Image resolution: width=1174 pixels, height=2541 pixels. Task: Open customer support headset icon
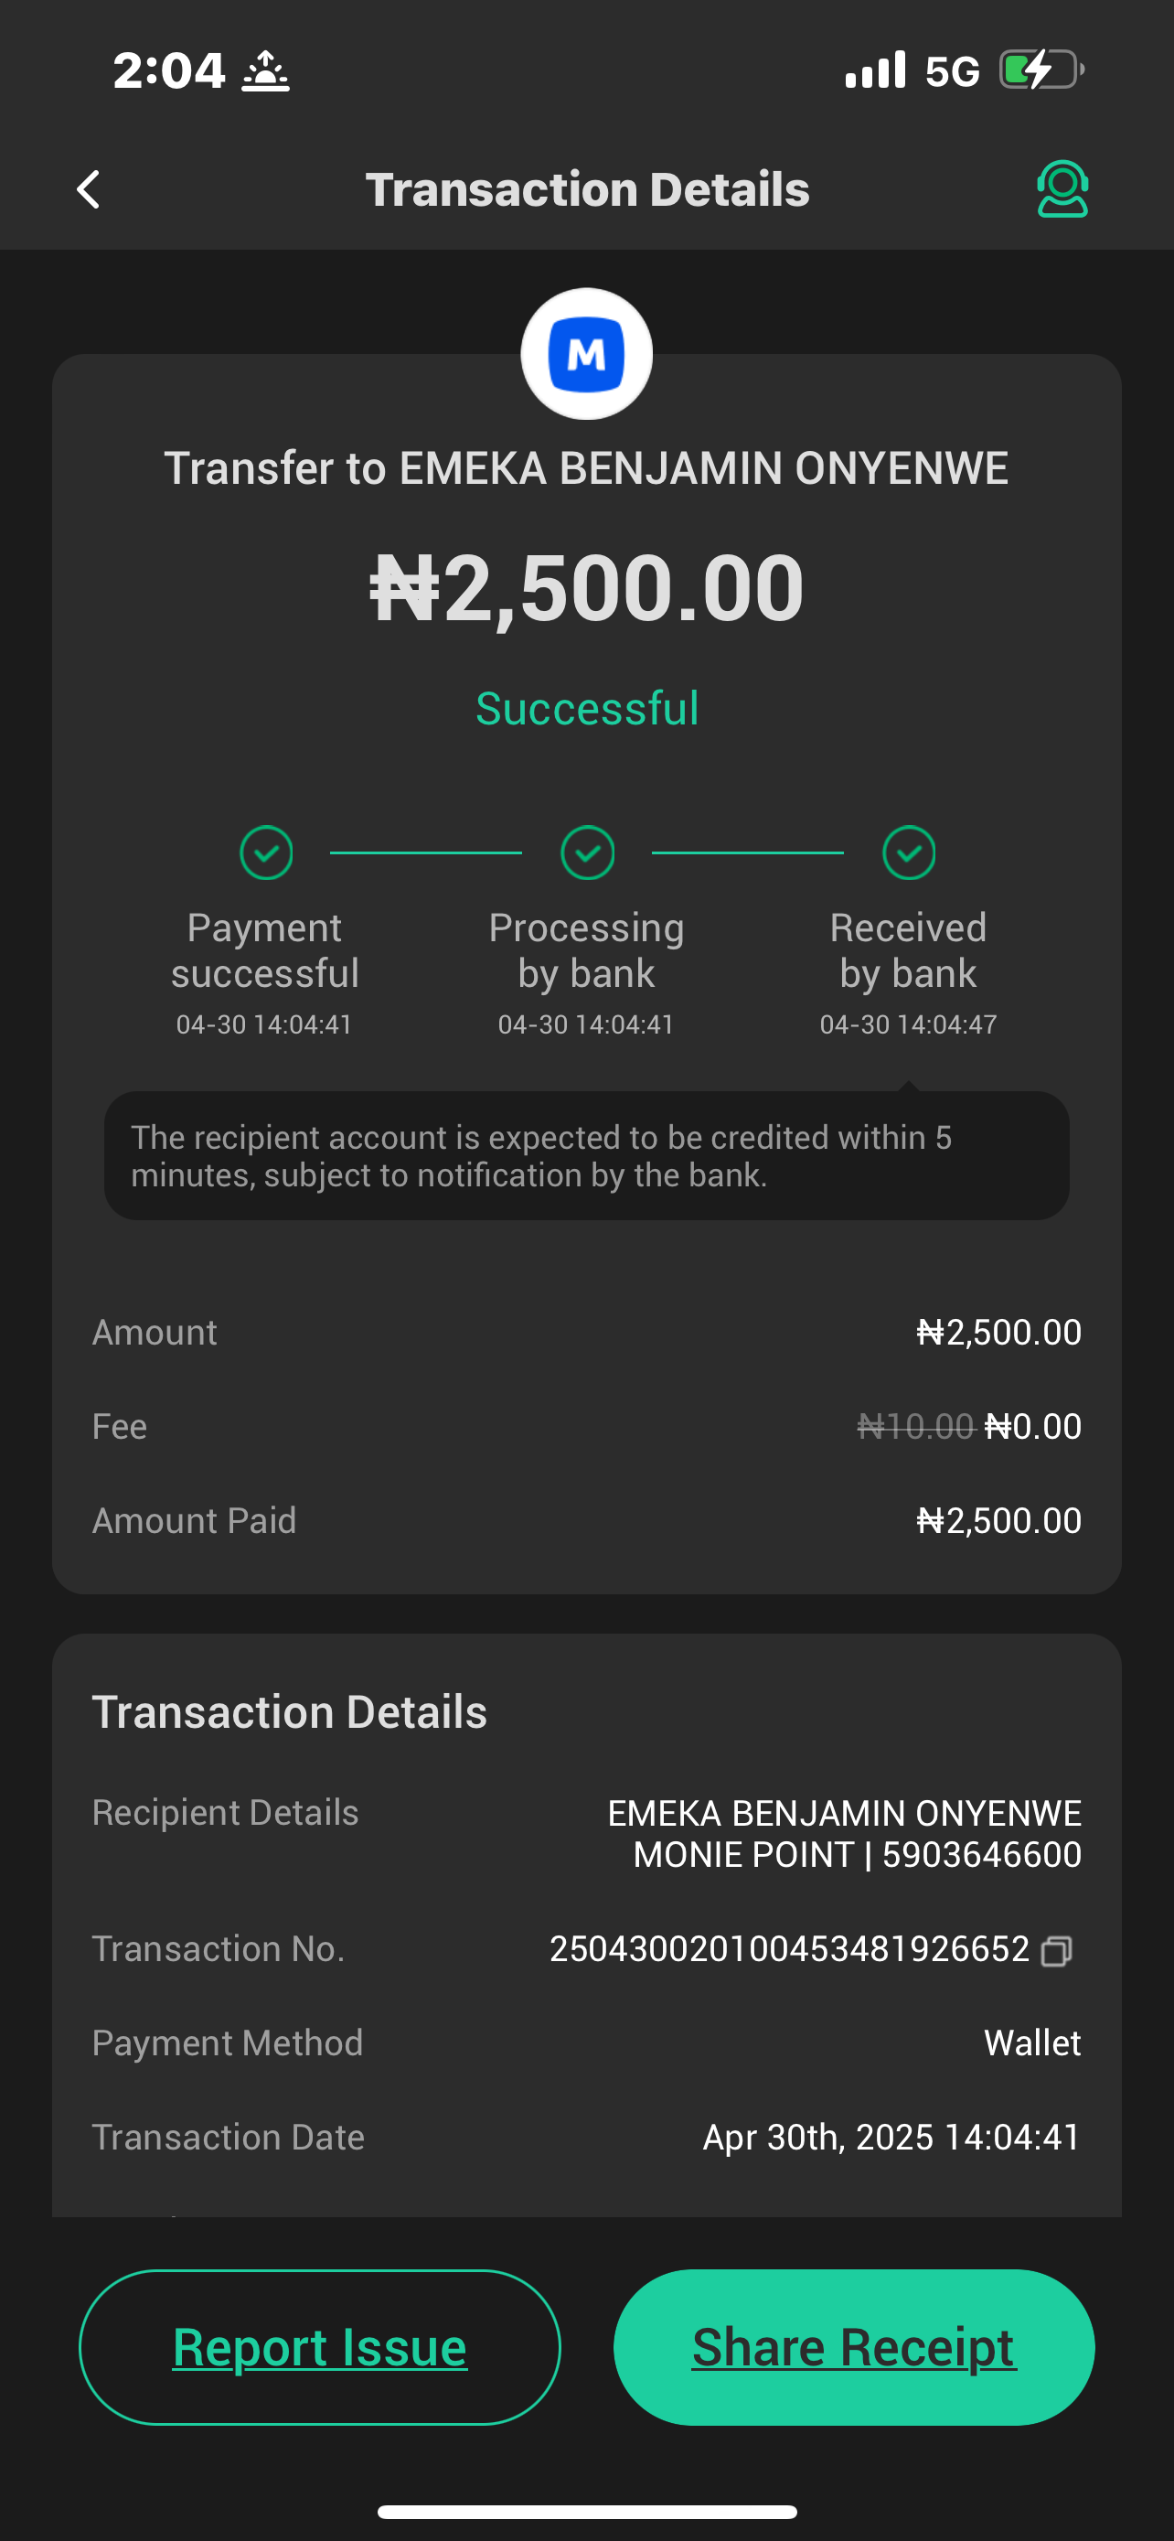tap(1062, 188)
